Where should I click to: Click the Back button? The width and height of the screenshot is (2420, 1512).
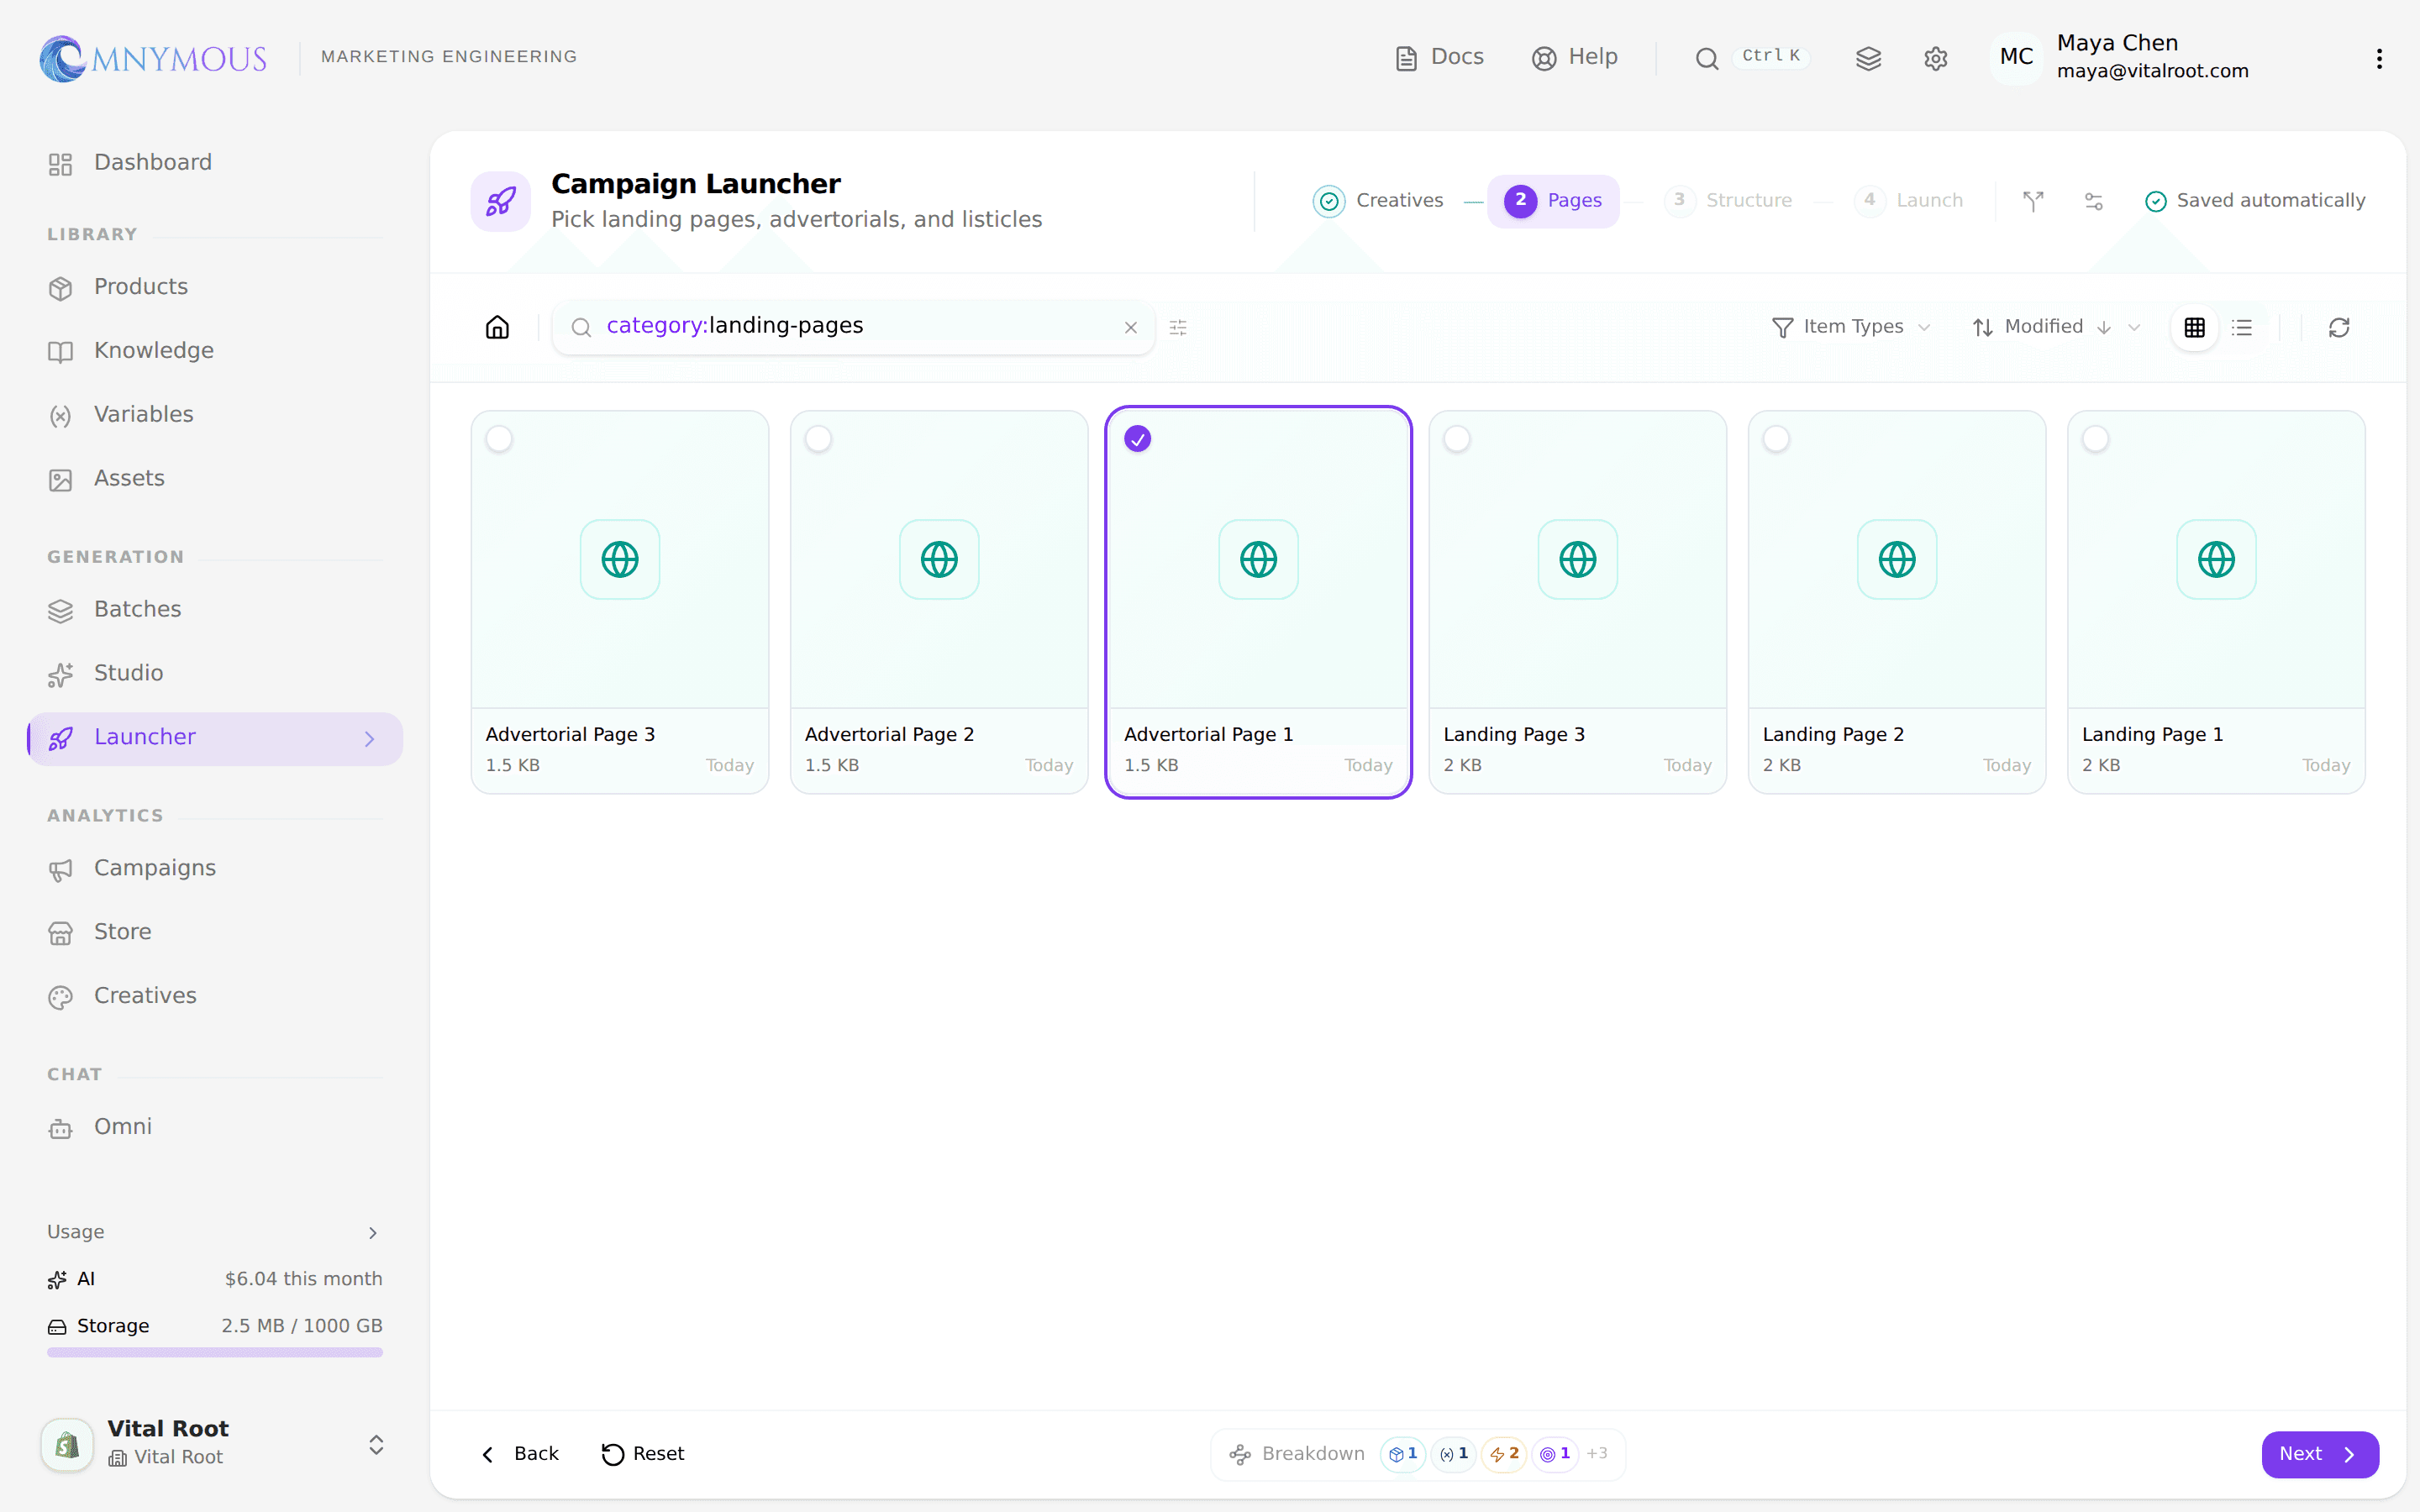[520, 1454]
